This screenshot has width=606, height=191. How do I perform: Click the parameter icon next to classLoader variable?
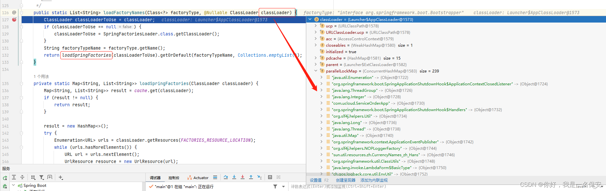(317, 19)
